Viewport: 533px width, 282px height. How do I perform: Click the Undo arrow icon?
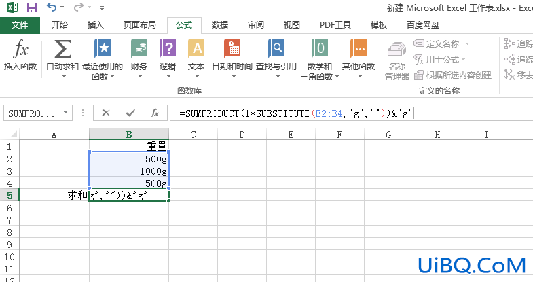click(x=52, y=7)
